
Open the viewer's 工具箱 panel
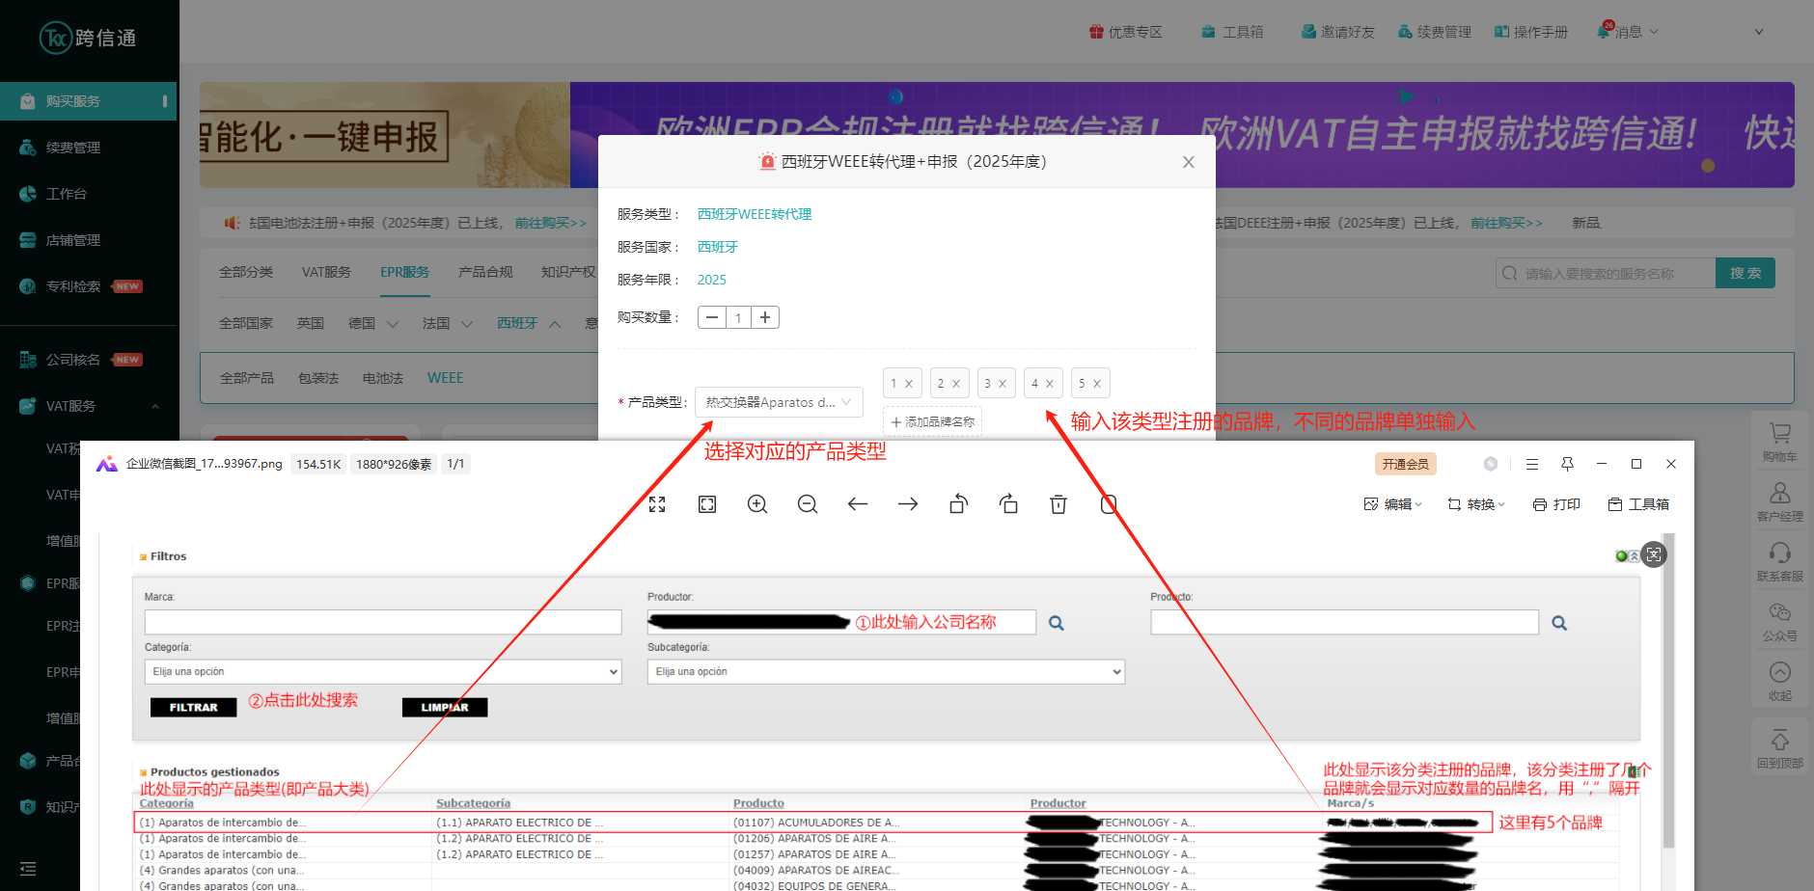1638,503
